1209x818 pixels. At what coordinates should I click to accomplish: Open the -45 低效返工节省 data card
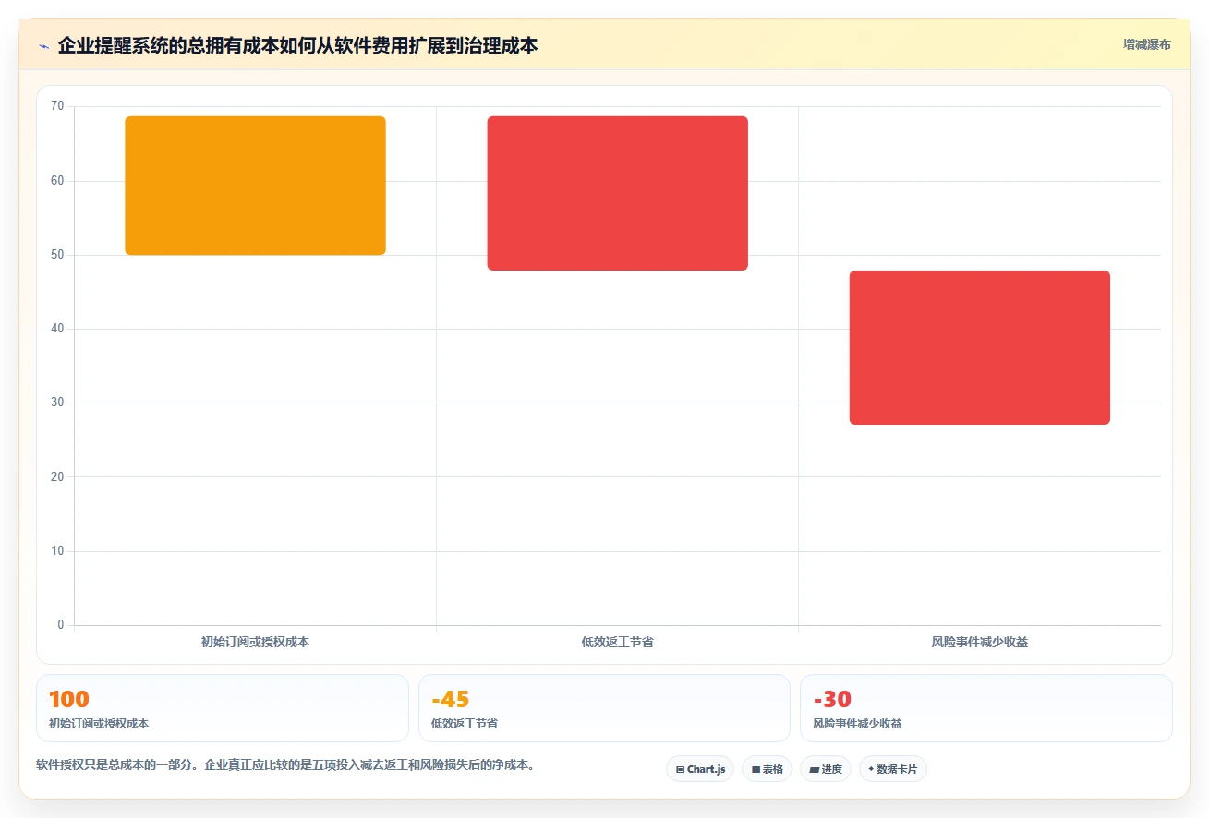click(605, 708)
